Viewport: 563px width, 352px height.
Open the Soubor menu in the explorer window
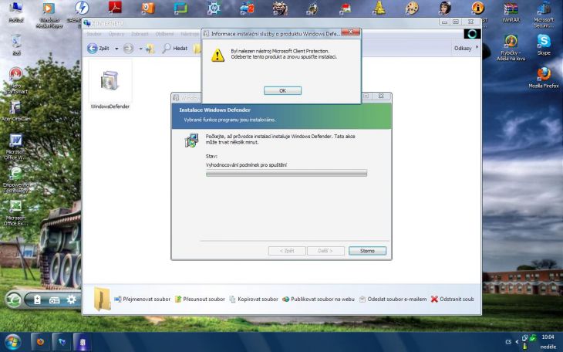(x=94, y=34)
